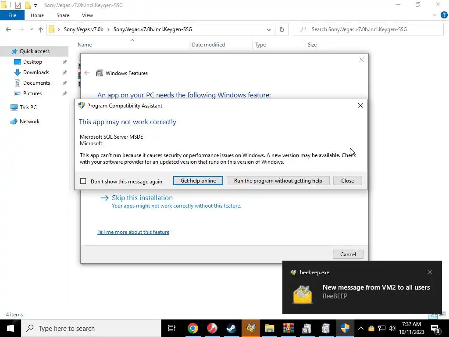Navigate forward in File Explorer
Viewport: 449px width, 337px height.
(x=21, y=29)
